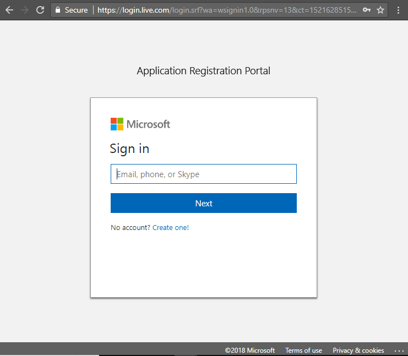The width and height of the screenshot is (408, 356).
Task: Open footer more options ellipsis
Action: (x=399, y=351)
